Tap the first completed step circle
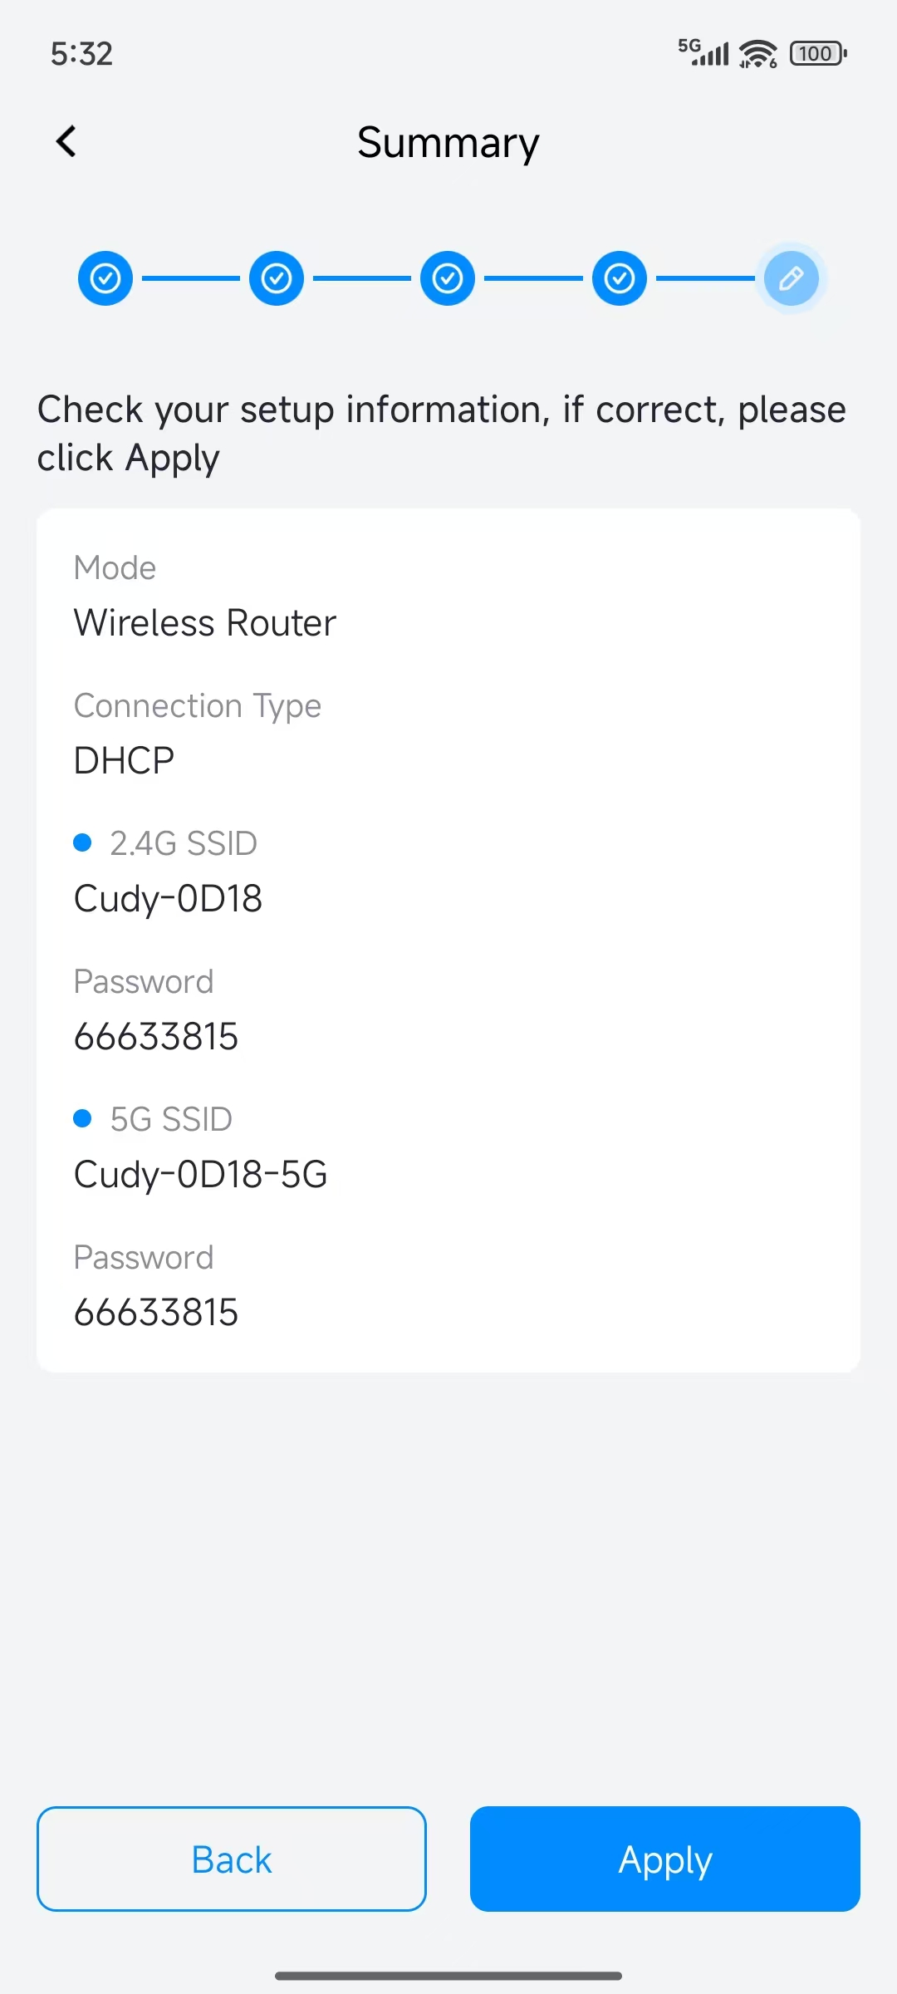This screenshot has height=1994, width=897. coord(105,278)
